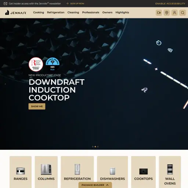Select the third carousel slide dot

[98, 147]
